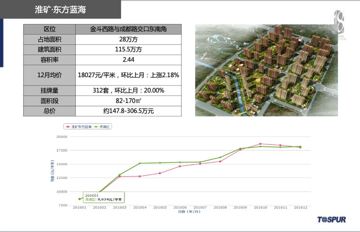Click the lowest green diamond point at 201601

(x=79, y=199)
